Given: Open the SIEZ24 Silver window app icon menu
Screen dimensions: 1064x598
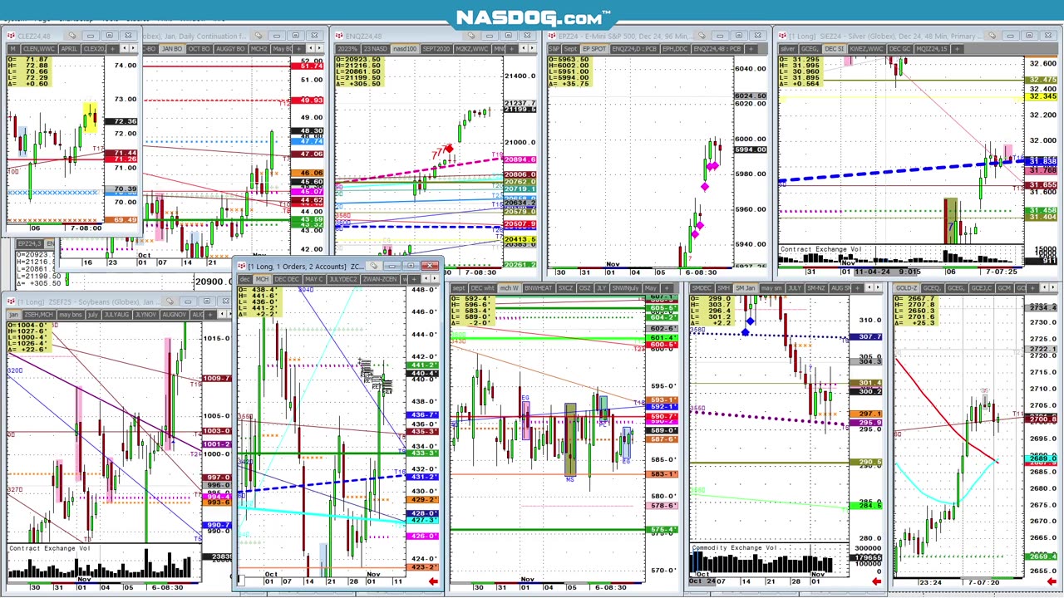Looking at the screenshot, I should point(781,36).
